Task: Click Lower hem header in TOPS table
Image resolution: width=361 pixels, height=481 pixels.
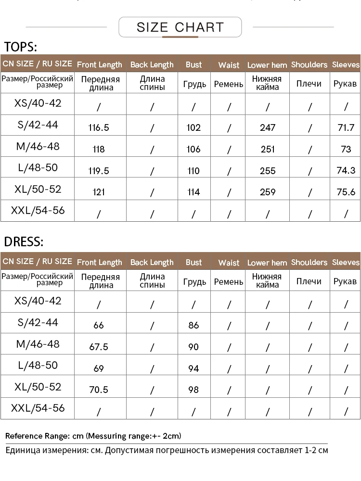Action: click(x=267, y=65)
